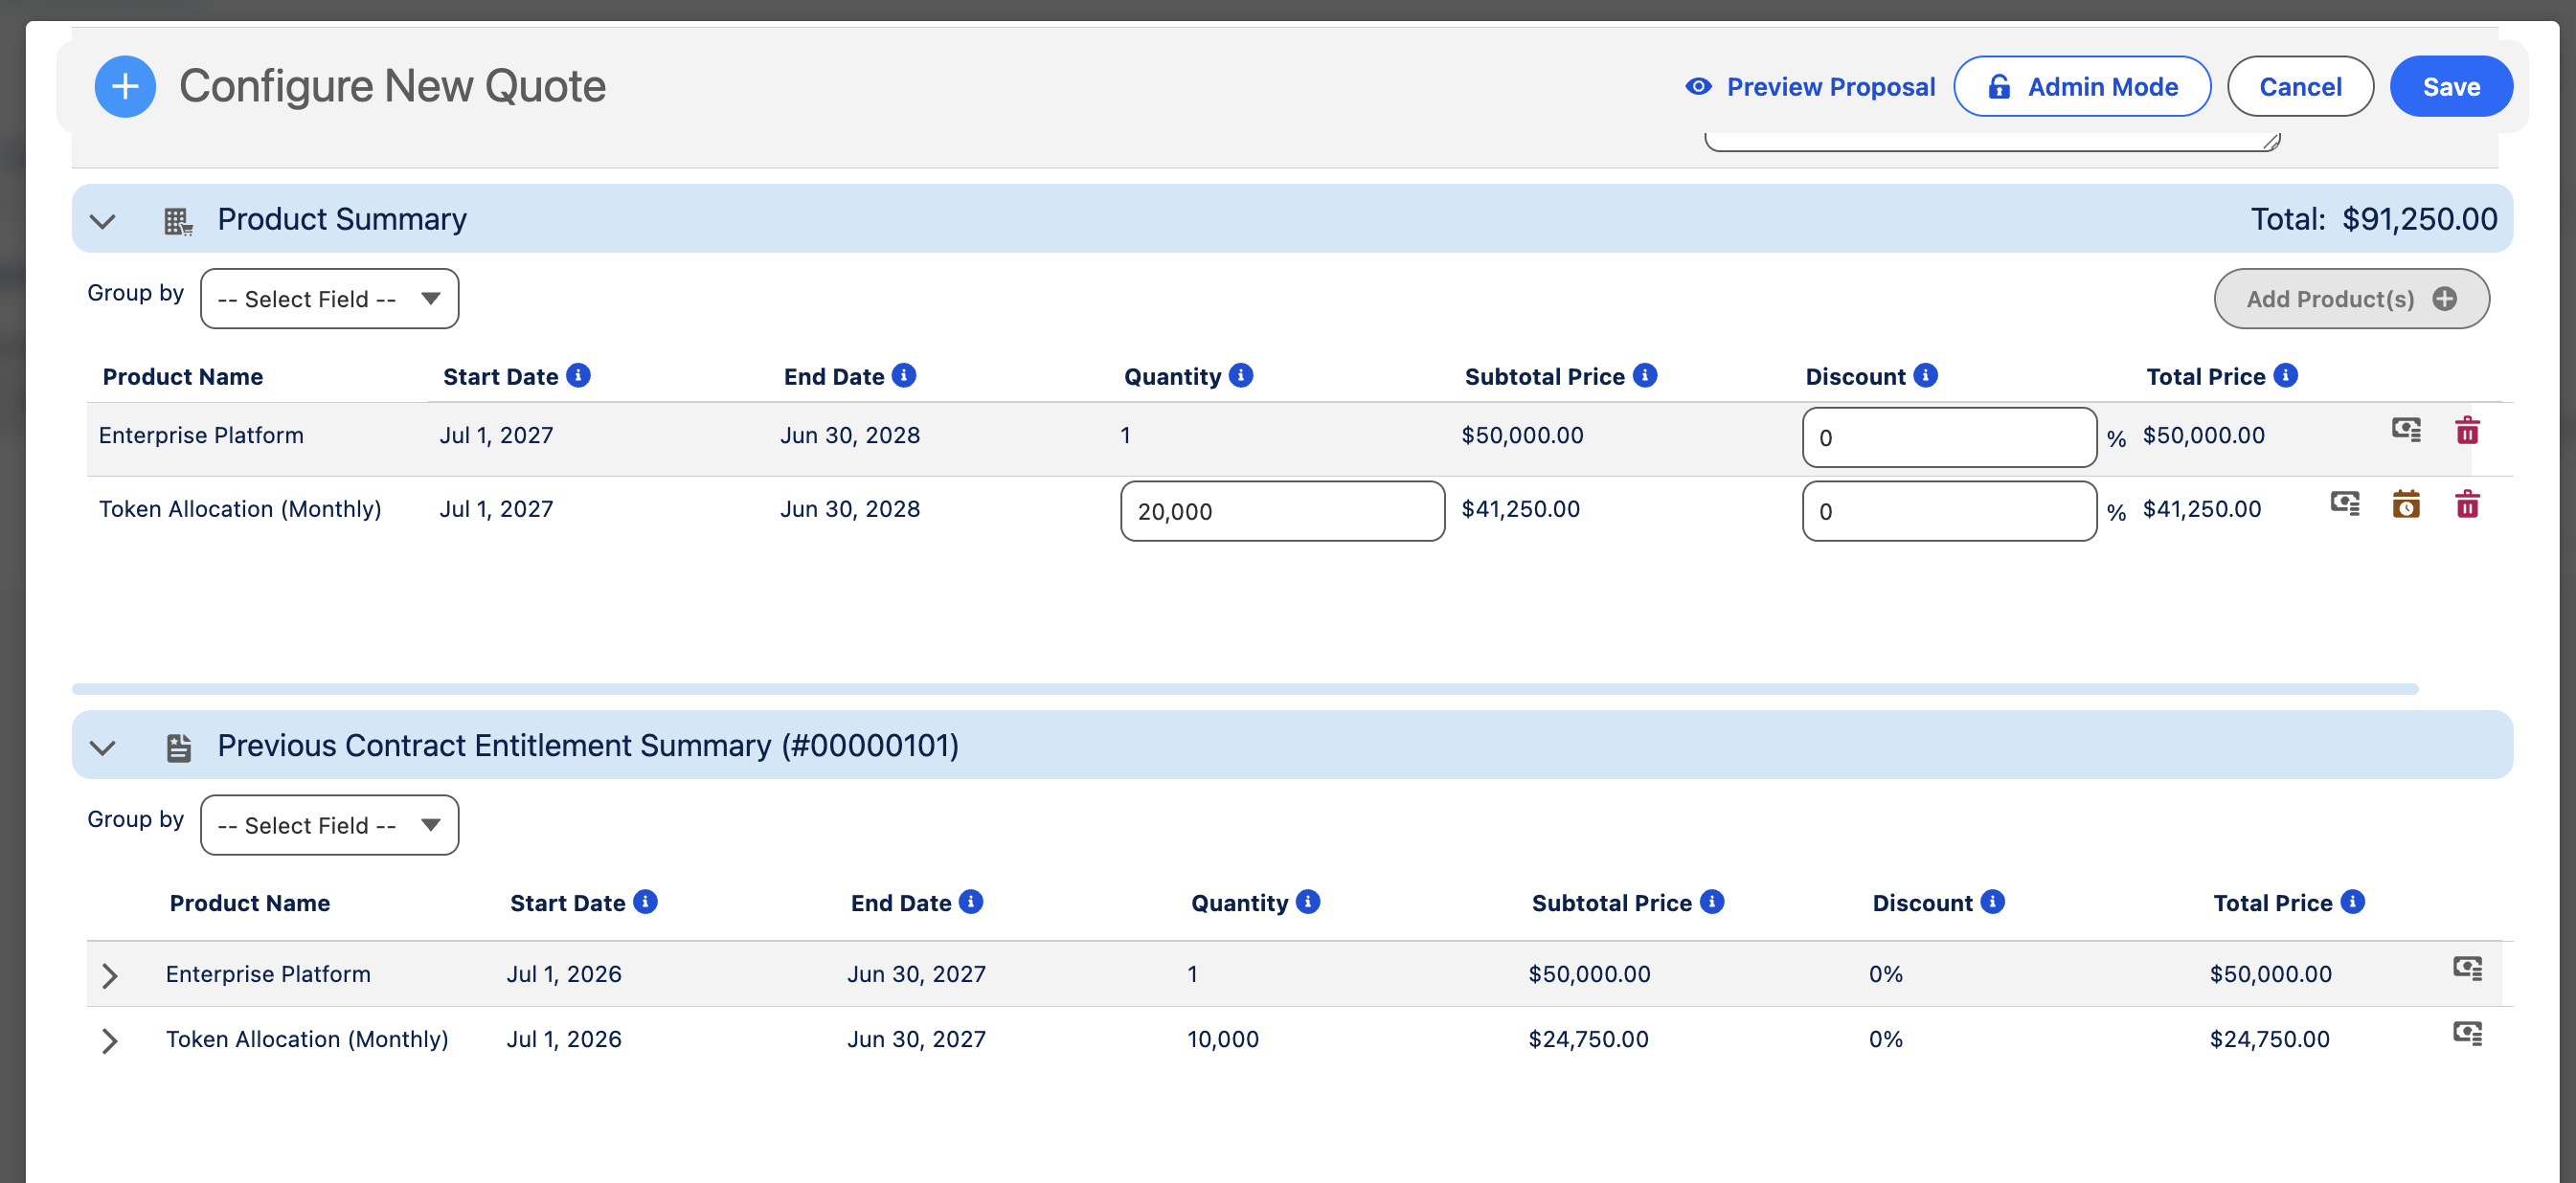The width and height of the screenshot is (2576, 1183).
Task: Click the eye icon next to Preview Proposal
Action: [x=1698, y=87]
